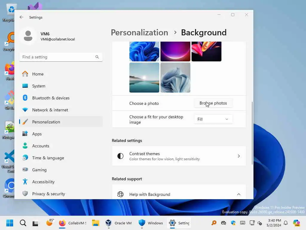306x230 pixels.
Task: Open Home in Settings sidebar
Action: (x=61, y=74)
